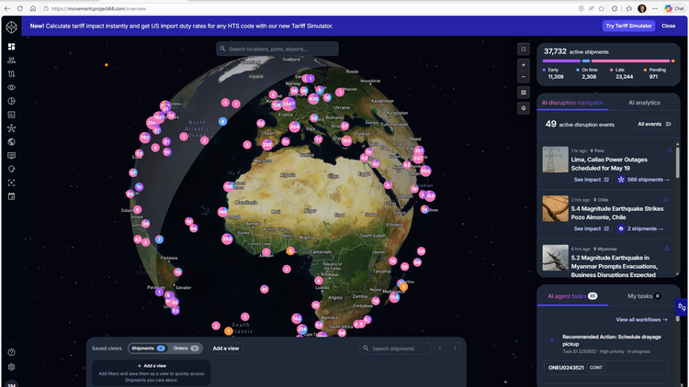This screenshot has width=689, height=387.
Task: Click the Search locations, ports, airports field
Action: click(x=277, y=49)
